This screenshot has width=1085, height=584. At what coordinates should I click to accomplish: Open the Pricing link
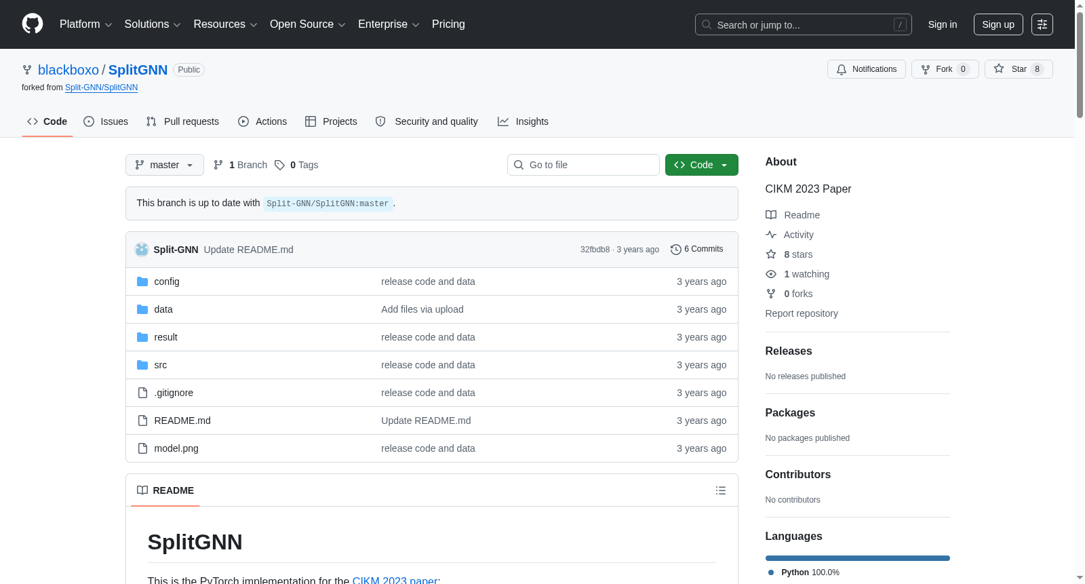(x=448, y=24)
